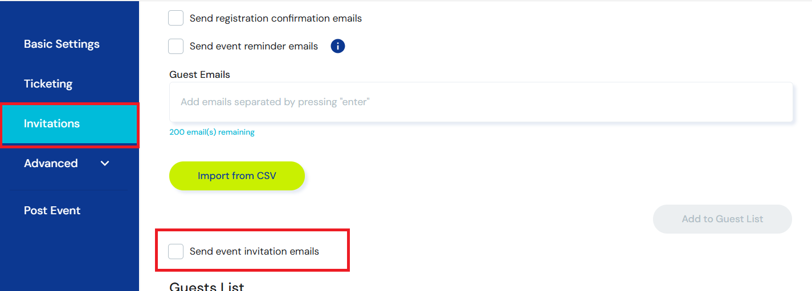Open the Post Event section
Screen dimensions: 812x291
52,211
